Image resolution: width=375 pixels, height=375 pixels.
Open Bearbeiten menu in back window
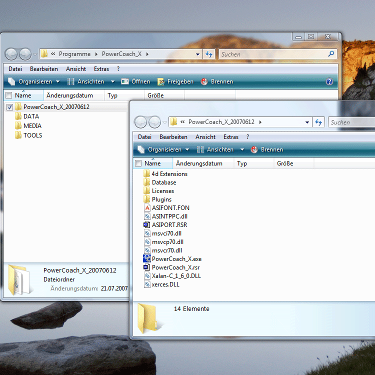click(44, 69)
